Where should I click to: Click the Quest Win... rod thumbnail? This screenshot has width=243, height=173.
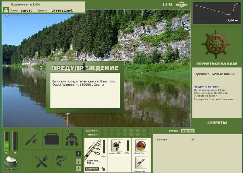click(93, 149)
